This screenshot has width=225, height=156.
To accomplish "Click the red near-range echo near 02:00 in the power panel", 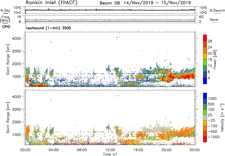I will pyautogui.click(x=37, y=86).
